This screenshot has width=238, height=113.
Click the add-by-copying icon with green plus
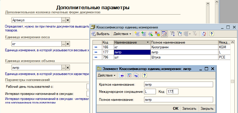(x=144, y=34)
